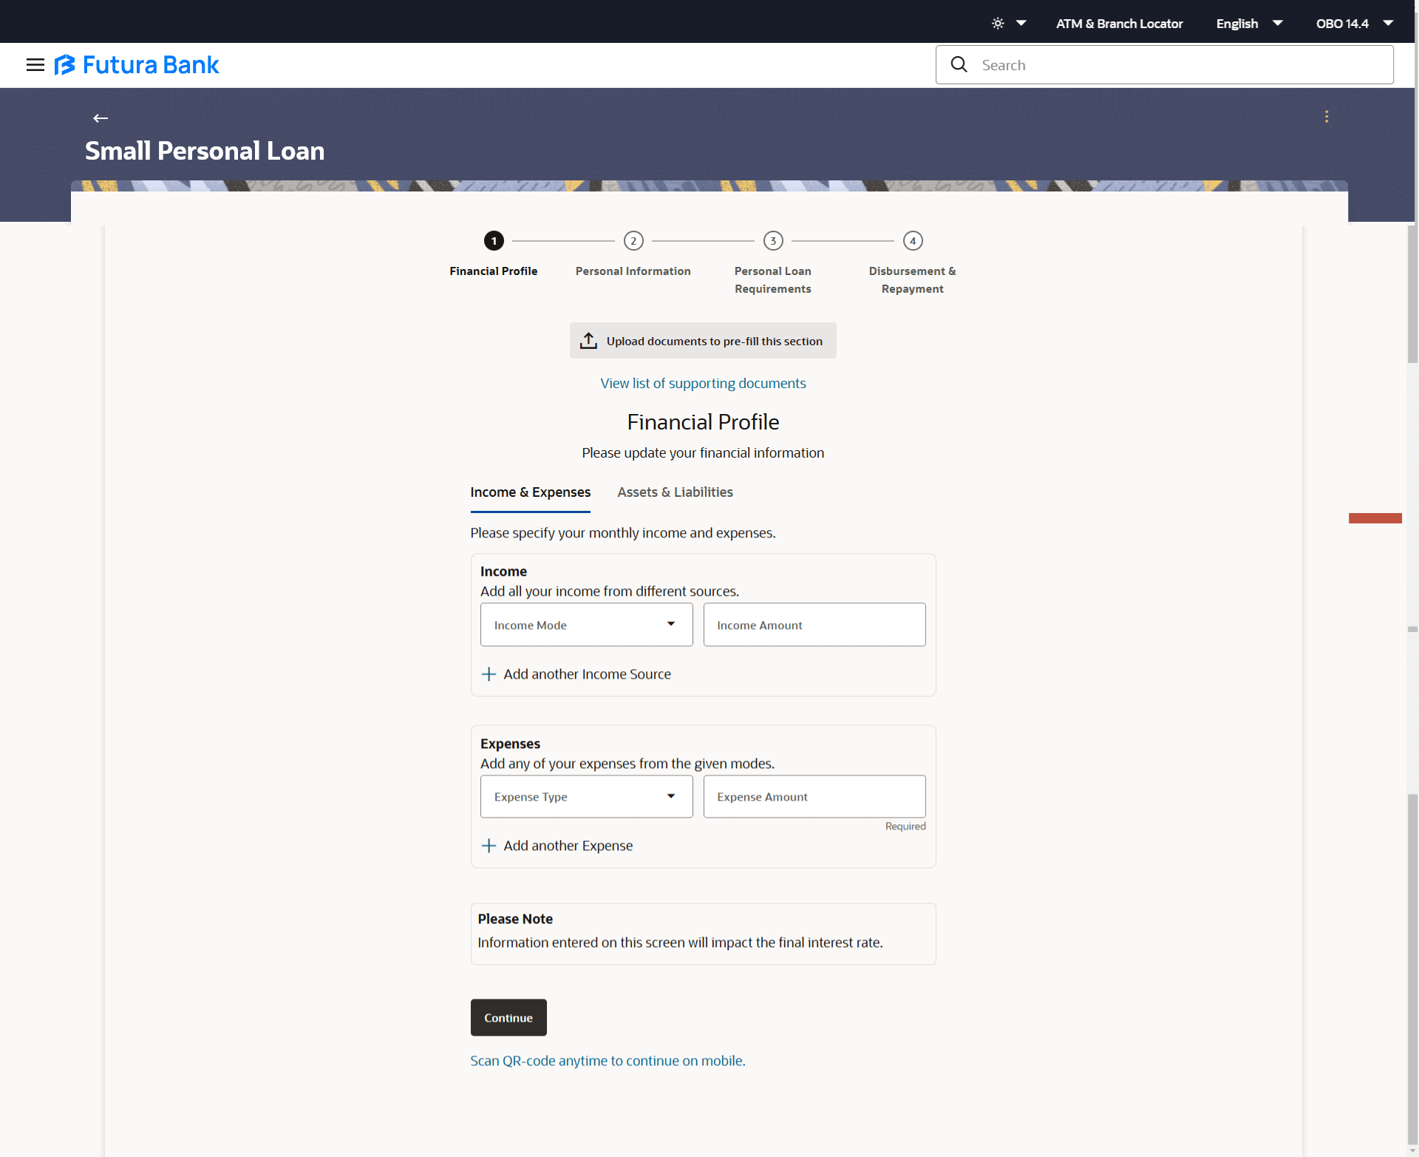Click the Futura Bank logo
The width and height of the screenshot is (1419, 1157).
[137, 65]
